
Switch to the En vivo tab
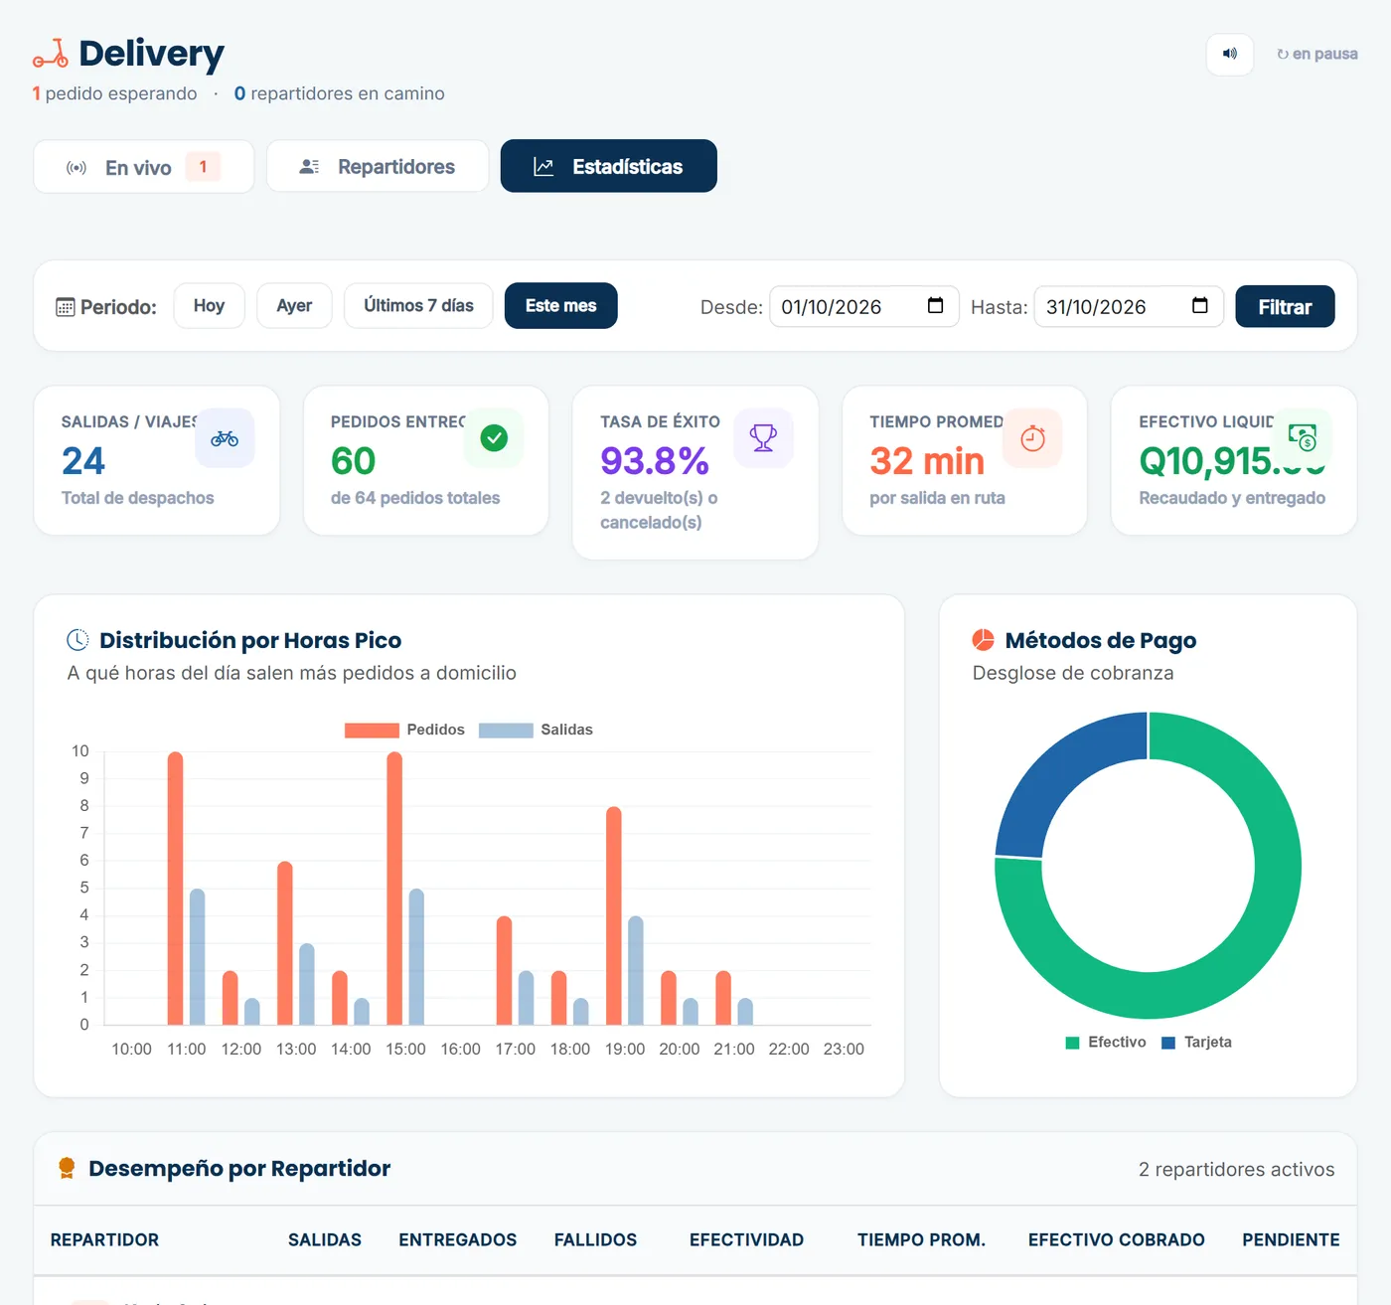click(x=144, y=167)
